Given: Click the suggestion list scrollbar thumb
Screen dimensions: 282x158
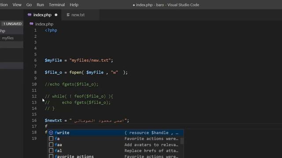Looking at the screenshot, I should click(x=182, y=141).
